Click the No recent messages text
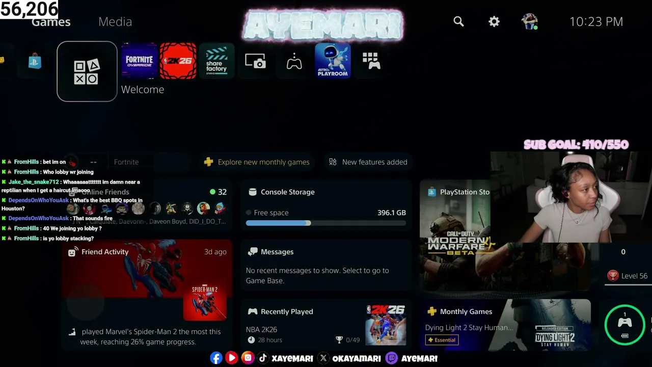This screenshot has width=652, height=367. (x=317, y=275)
